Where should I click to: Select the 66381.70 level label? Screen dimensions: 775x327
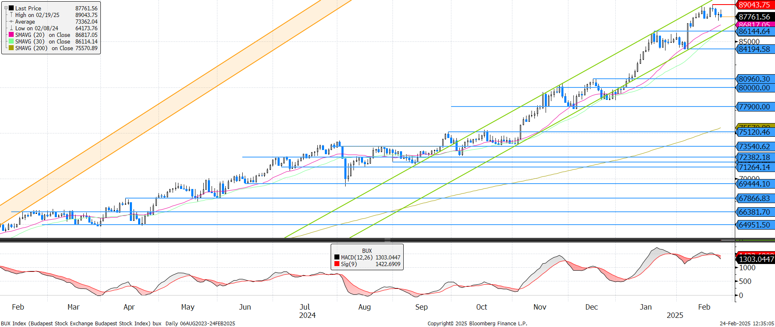[755, 212]
